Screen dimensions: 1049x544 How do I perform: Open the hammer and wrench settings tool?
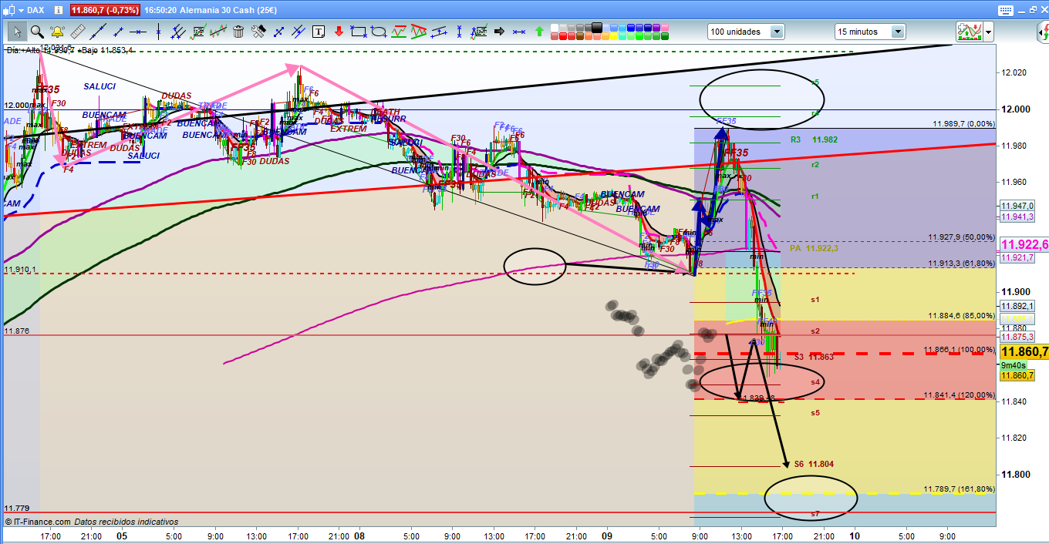click(258, 32)
